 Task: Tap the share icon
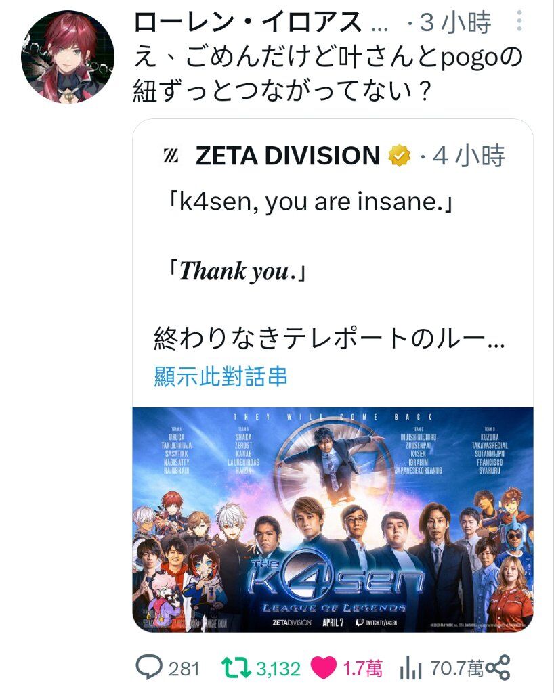point(497,667)
